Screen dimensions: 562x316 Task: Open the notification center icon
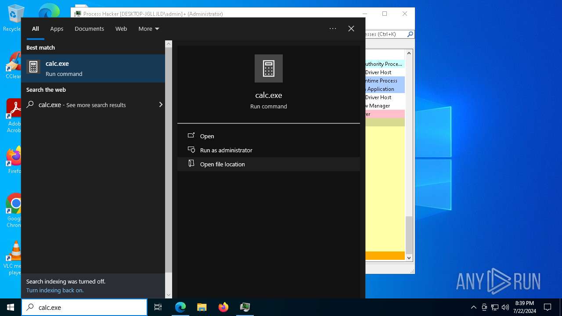pyautogui.click(x=548, y=307)
